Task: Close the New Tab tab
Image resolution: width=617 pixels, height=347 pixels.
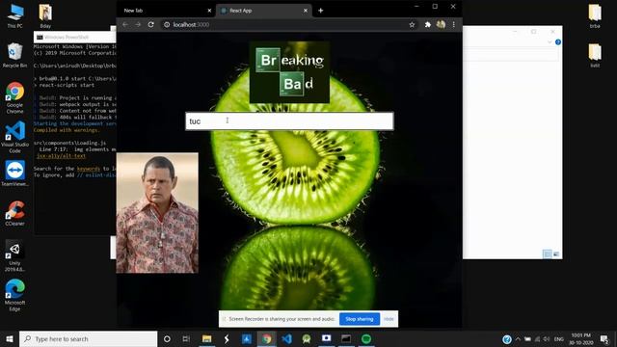Action: coord(209,11)
